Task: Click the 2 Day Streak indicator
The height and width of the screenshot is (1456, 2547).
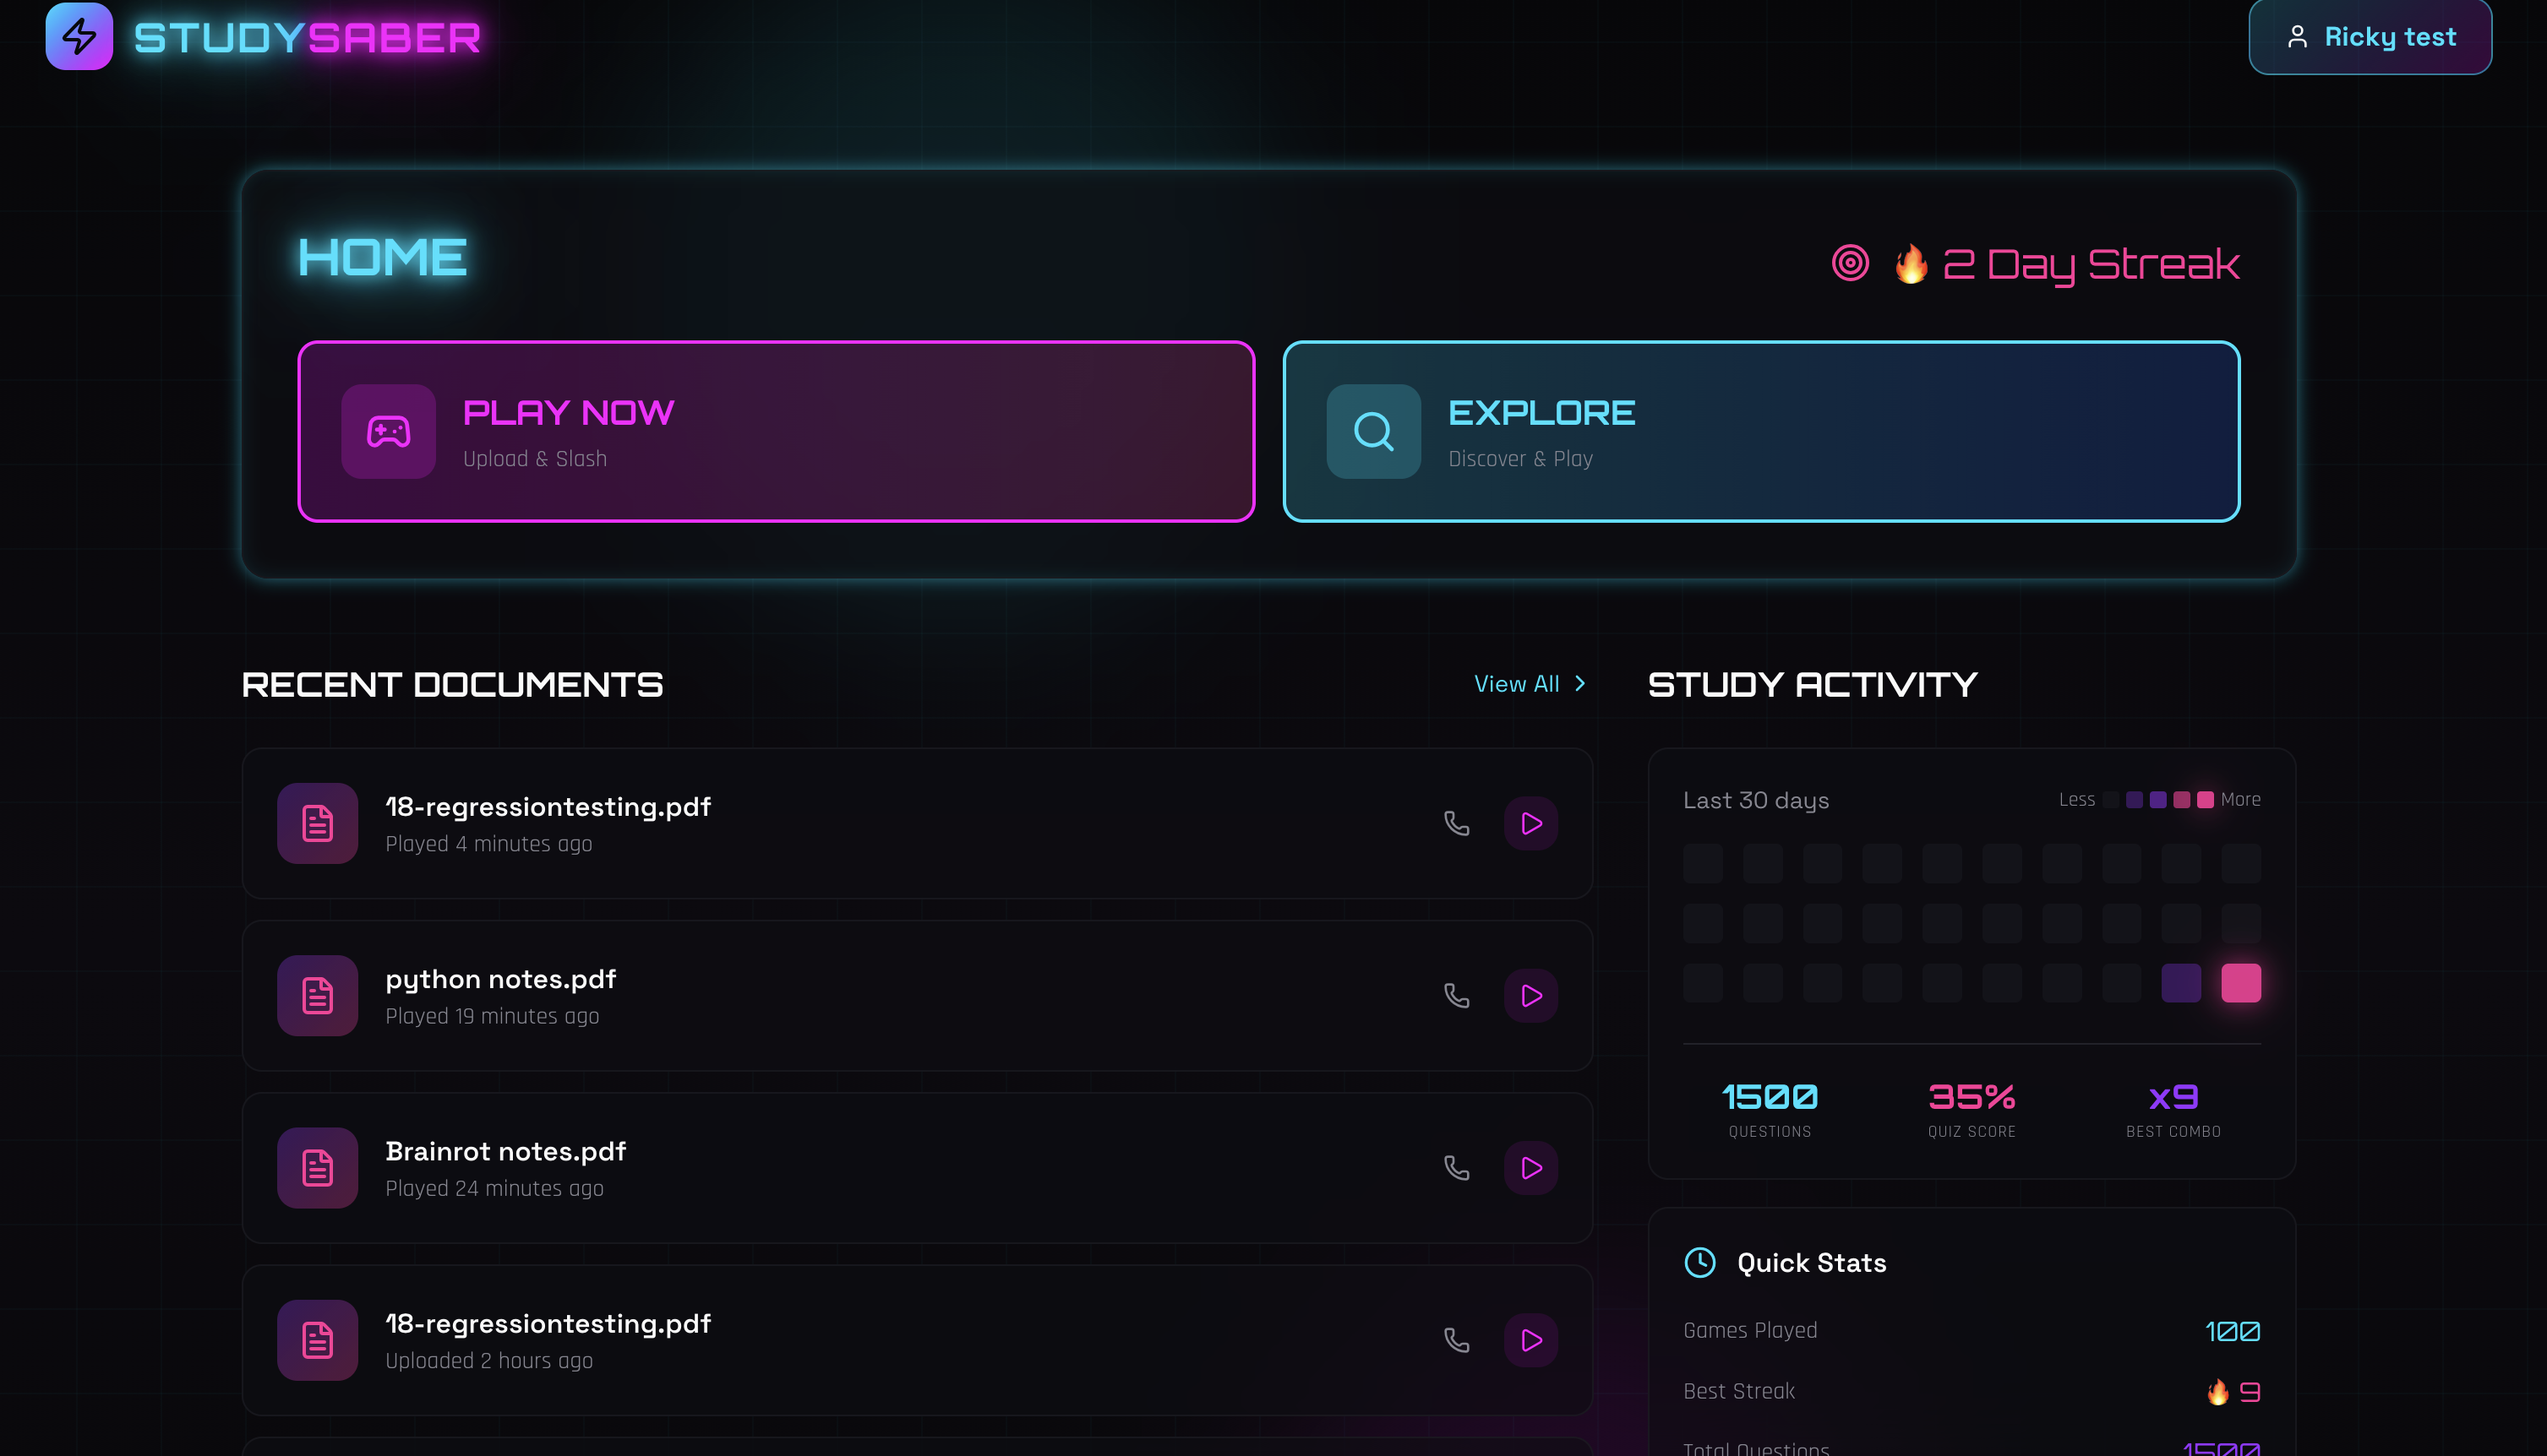Action: click(x=2089, y=264)
